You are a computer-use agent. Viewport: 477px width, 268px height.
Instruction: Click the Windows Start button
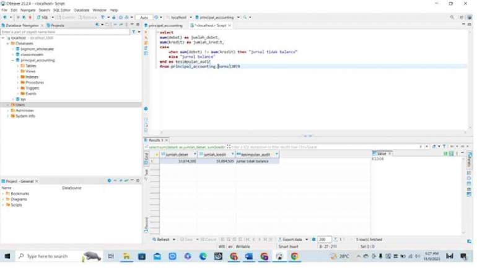(x=7, y=256)
